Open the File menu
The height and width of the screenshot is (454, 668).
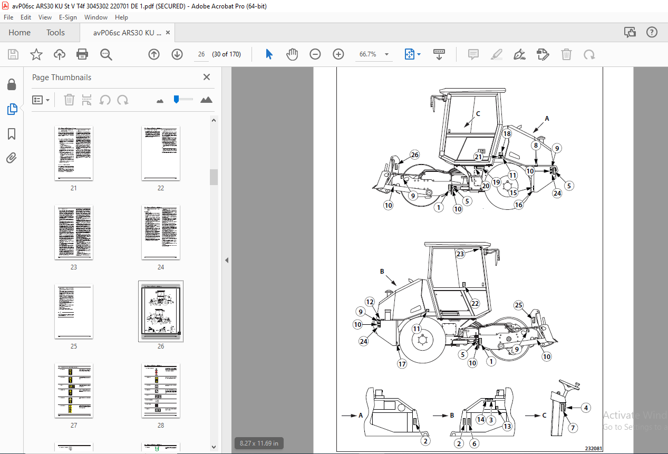coord(8,17)
